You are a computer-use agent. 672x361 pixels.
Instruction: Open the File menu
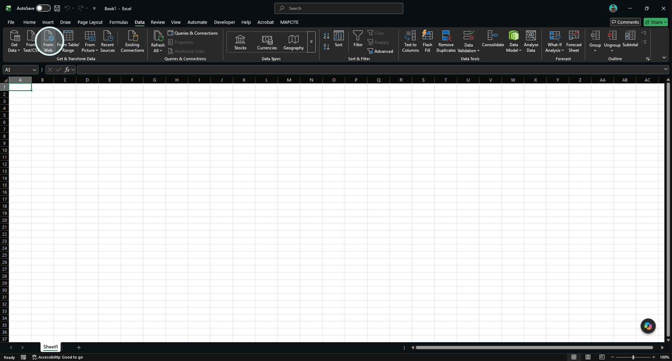click(x=11, y=22)
